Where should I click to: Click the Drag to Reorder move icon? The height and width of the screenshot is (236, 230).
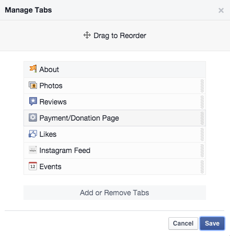87,35
